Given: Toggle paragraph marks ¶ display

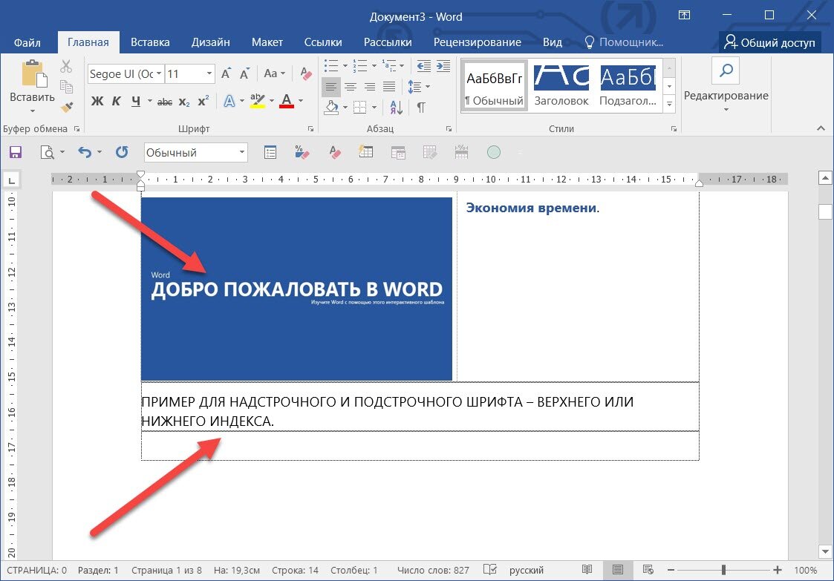Looking at the screenshot, I should click(x=421, y=108).
